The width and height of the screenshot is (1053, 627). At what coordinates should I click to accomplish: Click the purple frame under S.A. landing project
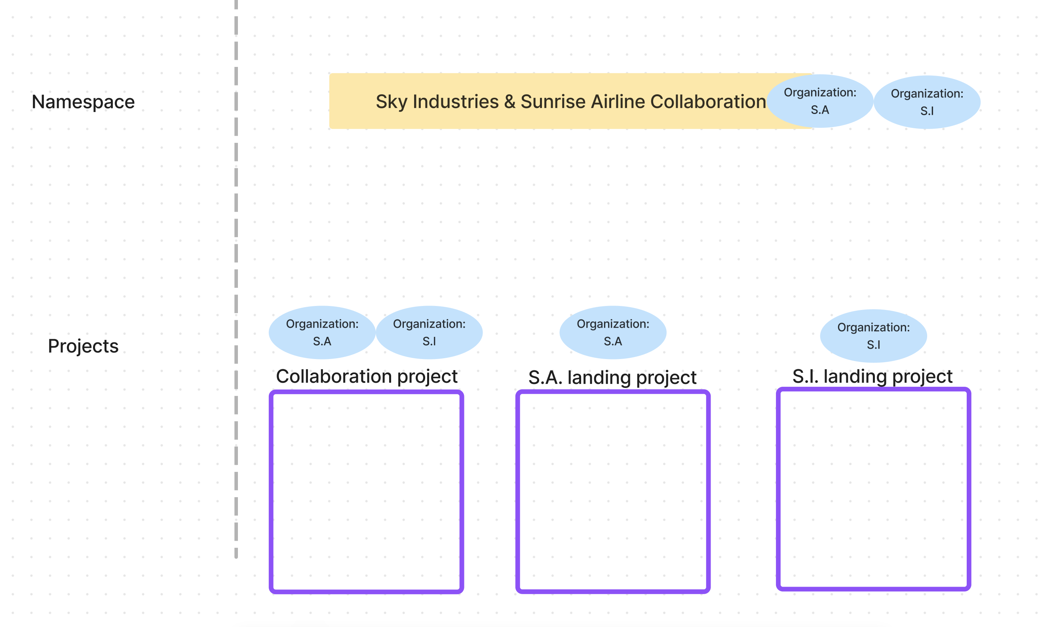[613, 491]
